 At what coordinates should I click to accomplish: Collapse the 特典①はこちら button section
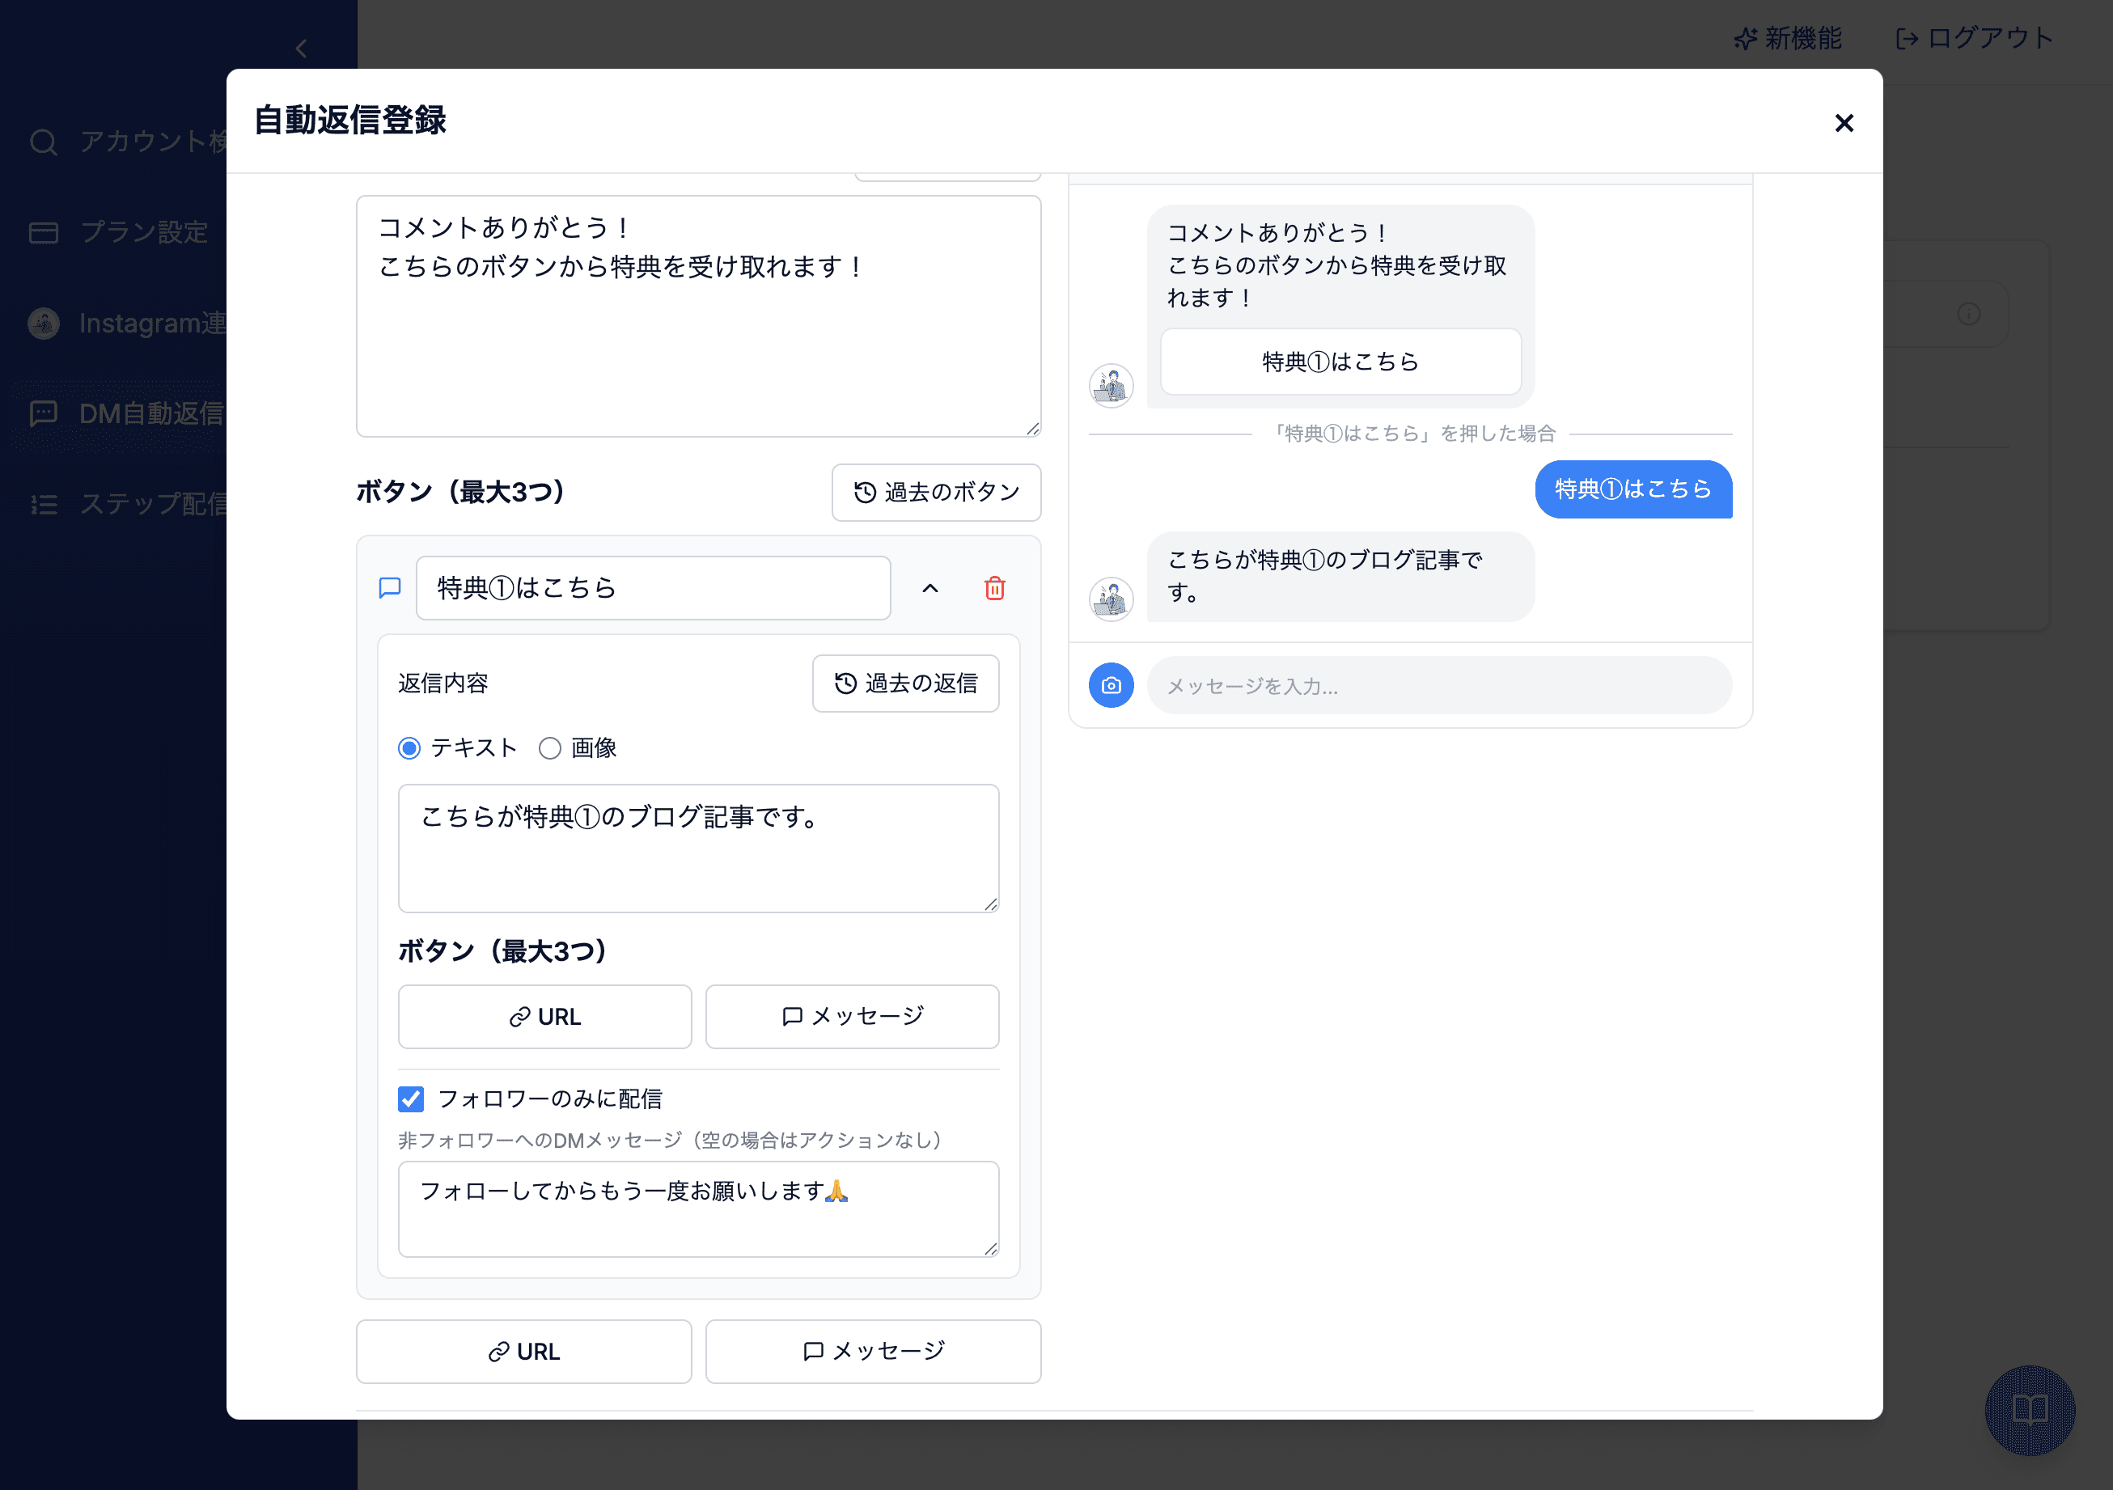930,588
